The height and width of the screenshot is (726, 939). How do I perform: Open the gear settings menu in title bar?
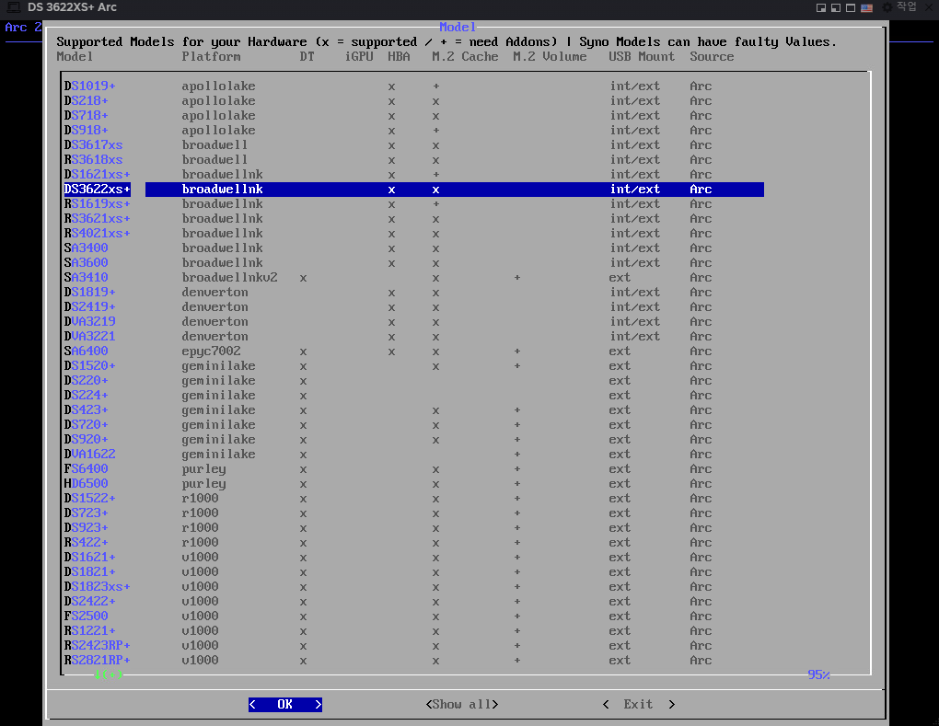click(x=887, y=7)
